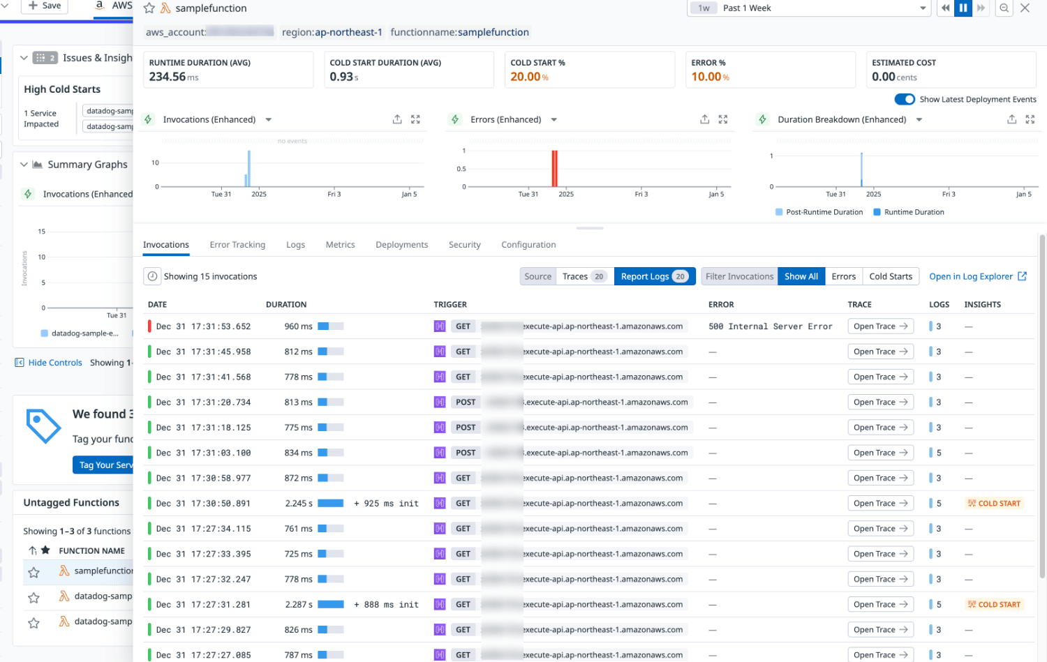Star the samplefunction title as favorite
The image size is (1047, 662).
[x=149, y=8]
